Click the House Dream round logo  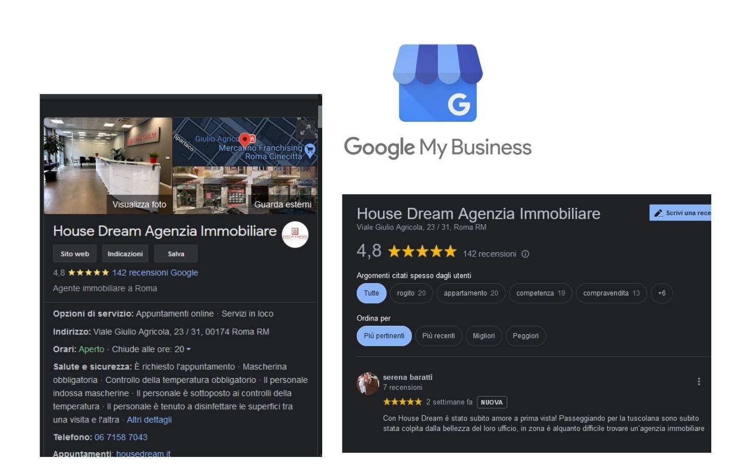tap(295, 234)
